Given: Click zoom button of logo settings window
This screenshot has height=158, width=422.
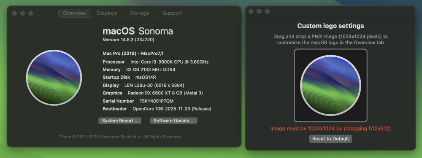Looking at the screenshot, I should pyautogui.click(x=267, y=11).
